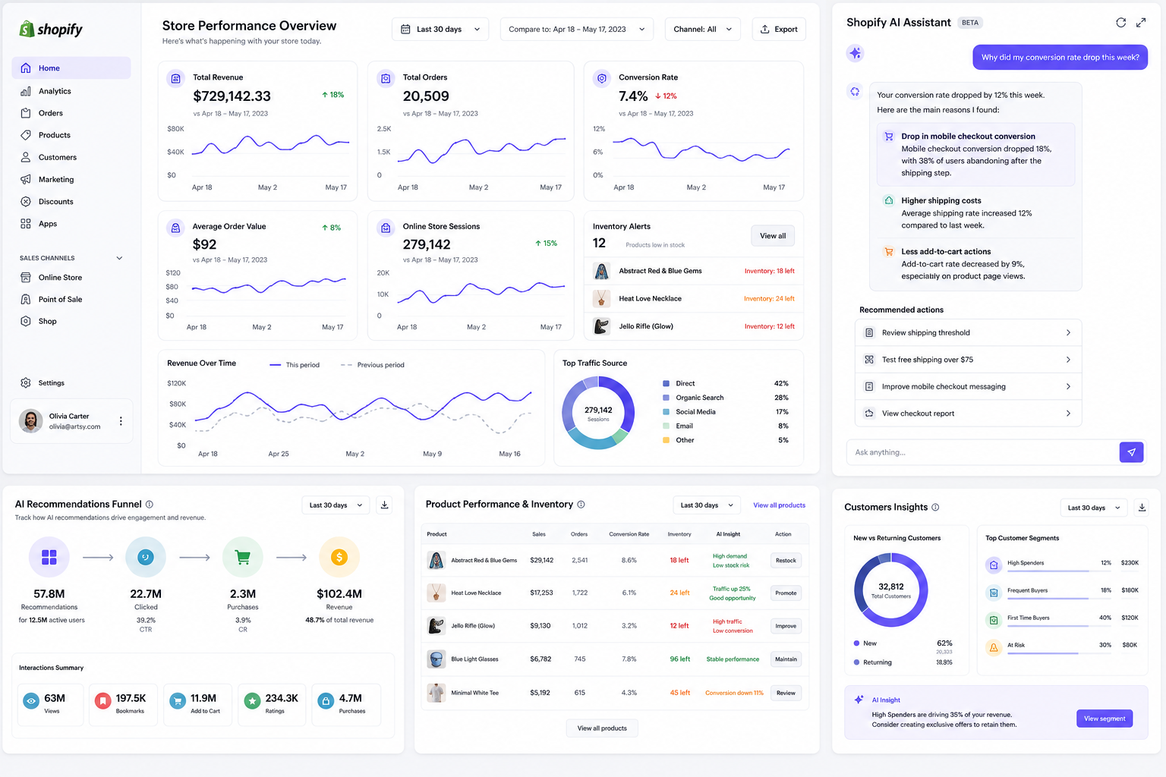Click Restock for Abstract Red & Blue Gems

coord(786,561)
